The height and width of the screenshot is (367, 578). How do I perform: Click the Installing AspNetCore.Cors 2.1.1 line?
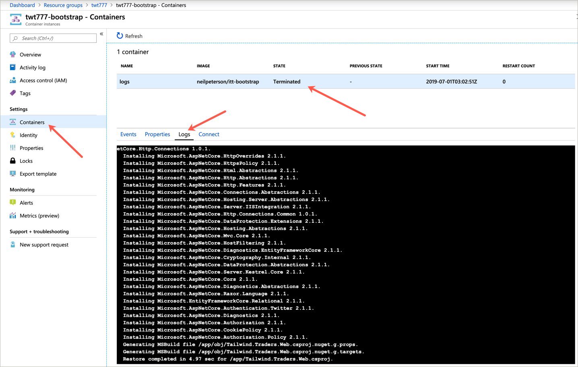click(190, 279)
